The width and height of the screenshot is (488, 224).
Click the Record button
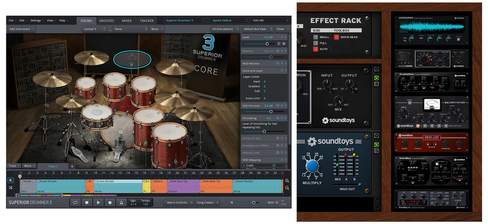pyautogui.click(x=110, y=202)
